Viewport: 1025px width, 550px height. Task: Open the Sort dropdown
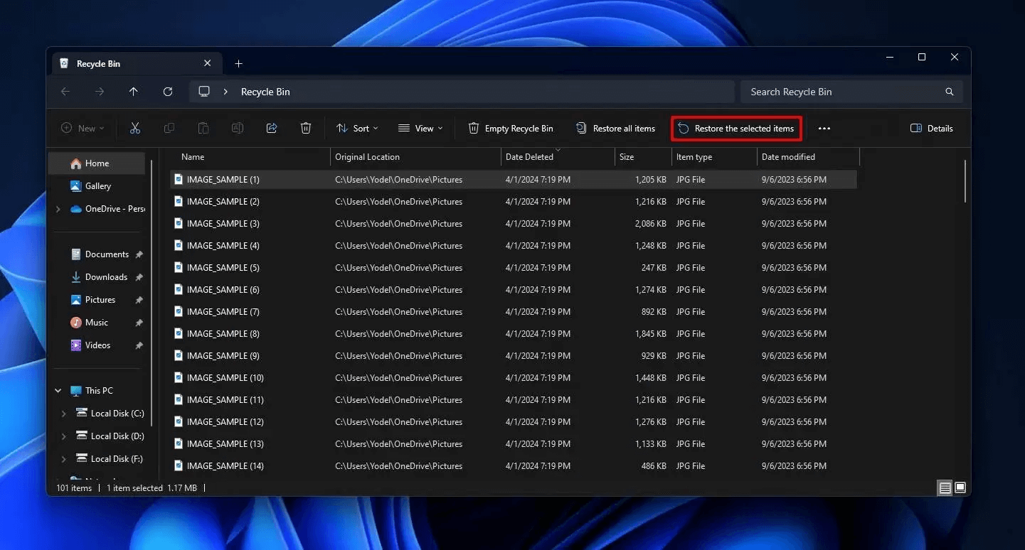pos(357,128)
